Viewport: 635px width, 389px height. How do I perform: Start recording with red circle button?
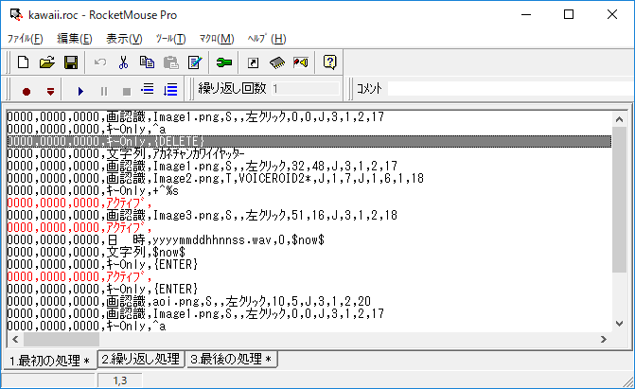tap(26, 92)
